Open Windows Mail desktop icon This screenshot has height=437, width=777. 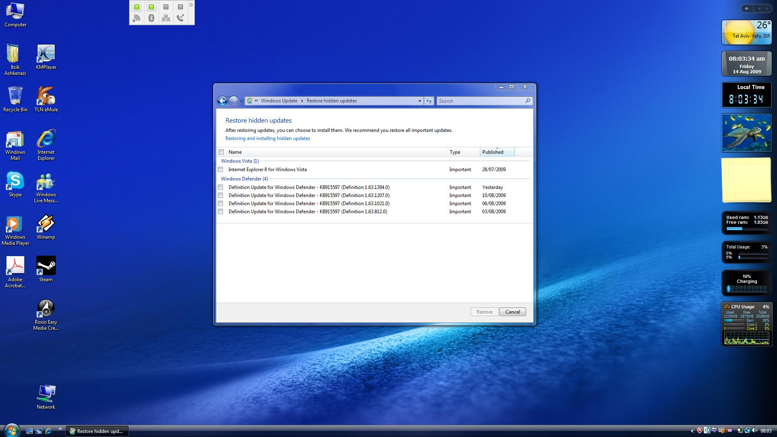pos(15,145)
